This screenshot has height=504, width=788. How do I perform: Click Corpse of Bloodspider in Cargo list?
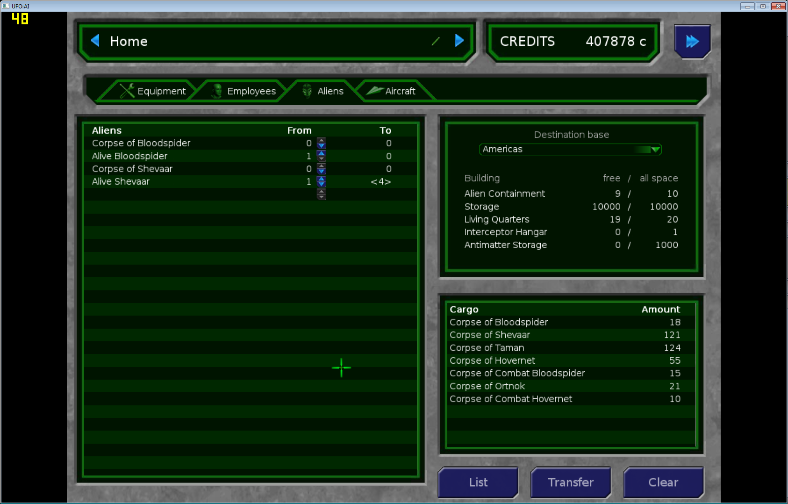coord(571,322)
